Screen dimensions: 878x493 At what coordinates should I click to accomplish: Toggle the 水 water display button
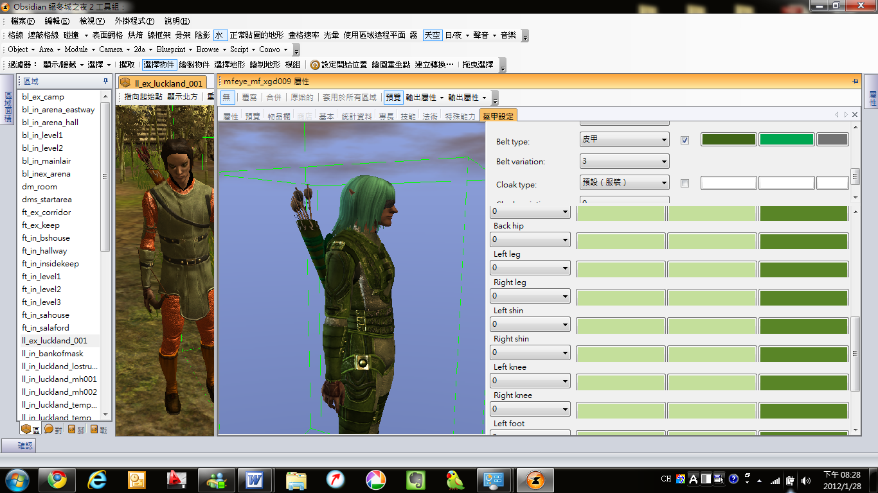[220, 35]
